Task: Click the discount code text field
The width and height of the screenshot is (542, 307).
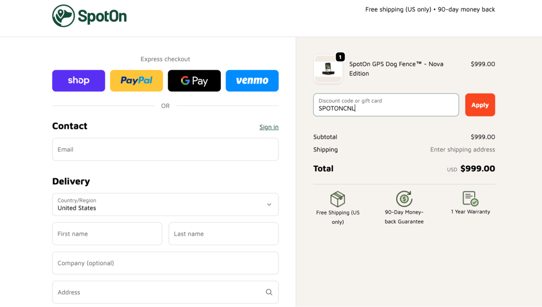Action: 386,105
